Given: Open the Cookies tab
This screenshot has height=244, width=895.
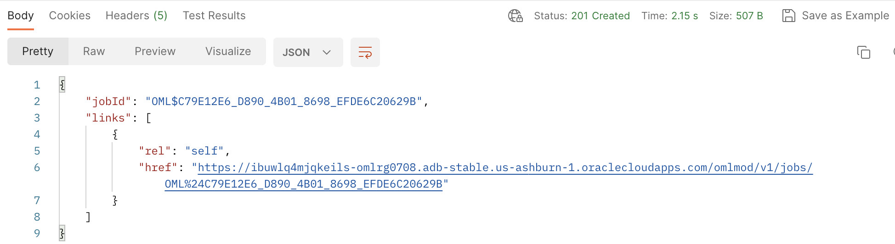Looking at the screenshot, I should coord(70,16).
